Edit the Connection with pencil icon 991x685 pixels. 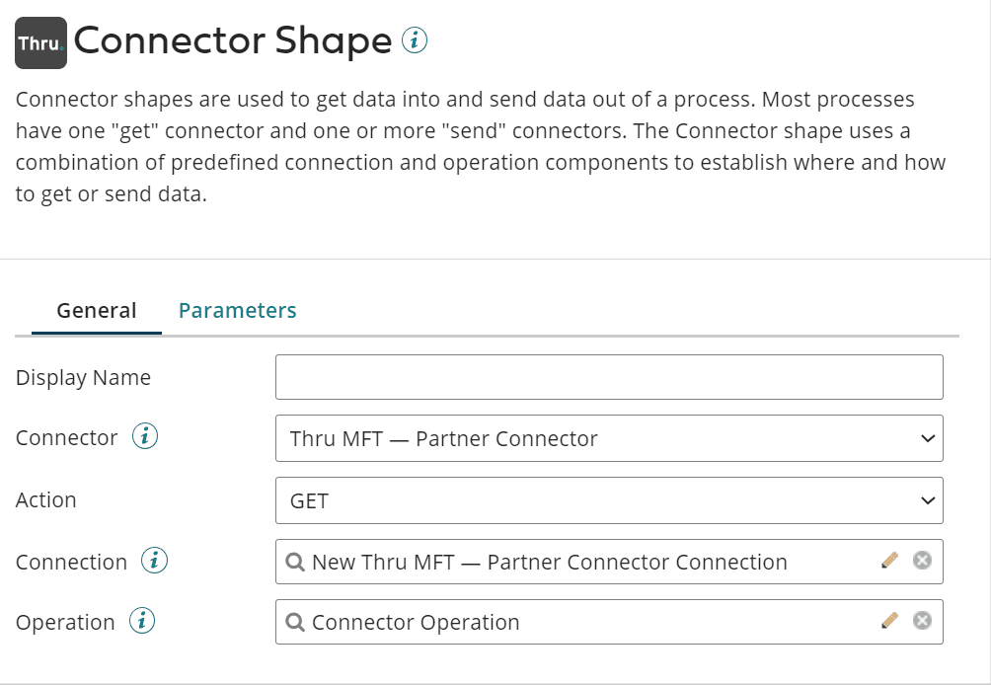(x=889, y=561)
